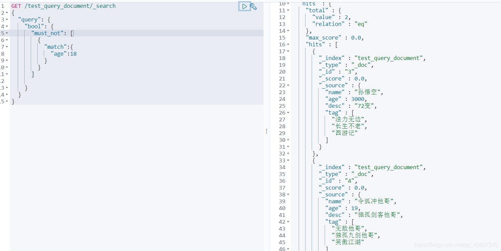
Task: Click the "relation" : "eq" line in output
Action: (x=340, y=24)
